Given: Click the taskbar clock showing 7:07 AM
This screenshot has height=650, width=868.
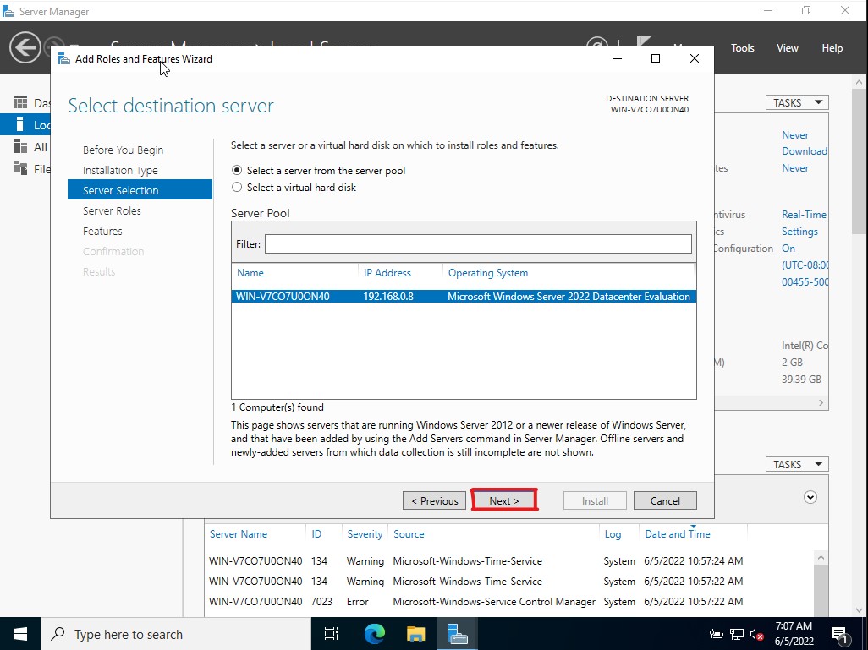Looking at the screenshot, I should click(794, 634).
